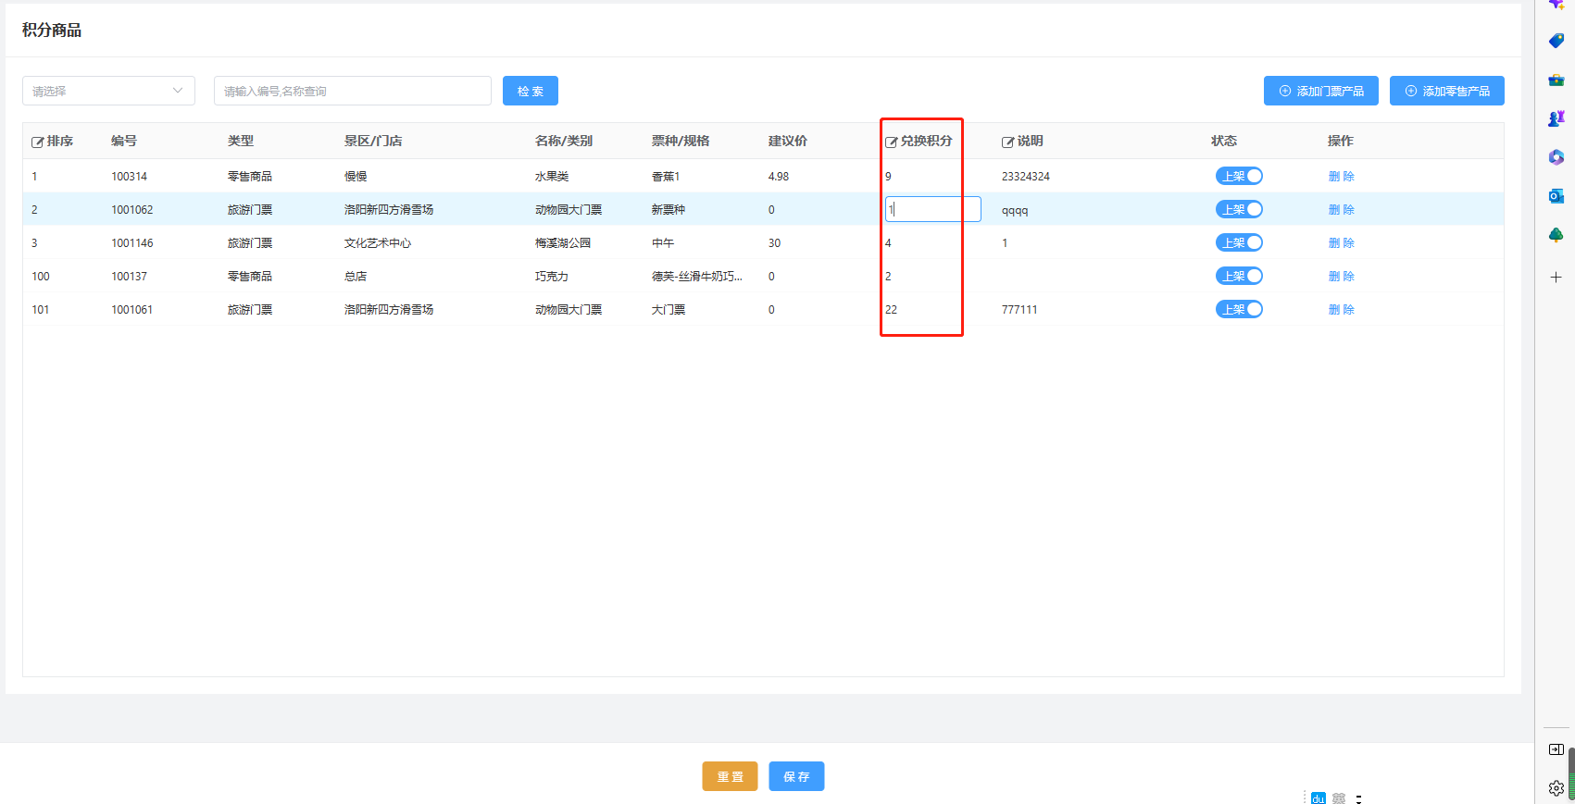Delete the row numbered 1001061
The height and width of the screenshot is (804, 1575).
coord(1341,309)
